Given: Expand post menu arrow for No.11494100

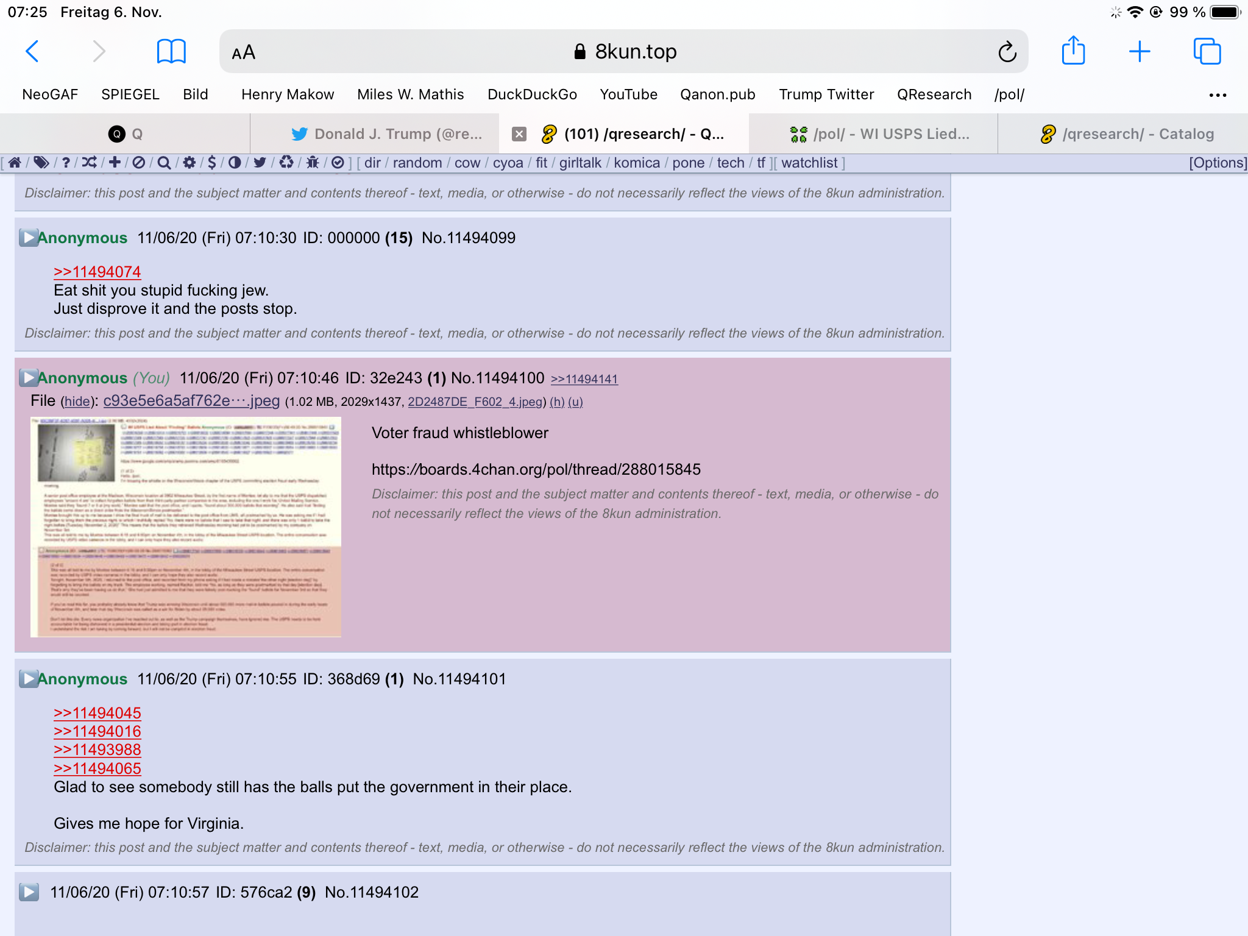Looking at the screenshot, I should tap(28, 378).
